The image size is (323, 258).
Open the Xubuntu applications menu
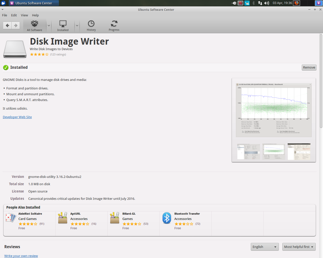[x=3, y=3]
